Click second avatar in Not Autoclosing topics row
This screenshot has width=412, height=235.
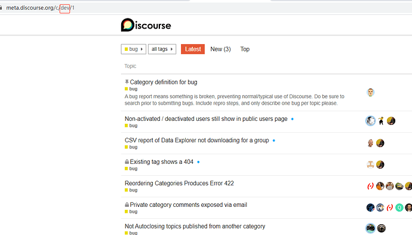point(382,228)
